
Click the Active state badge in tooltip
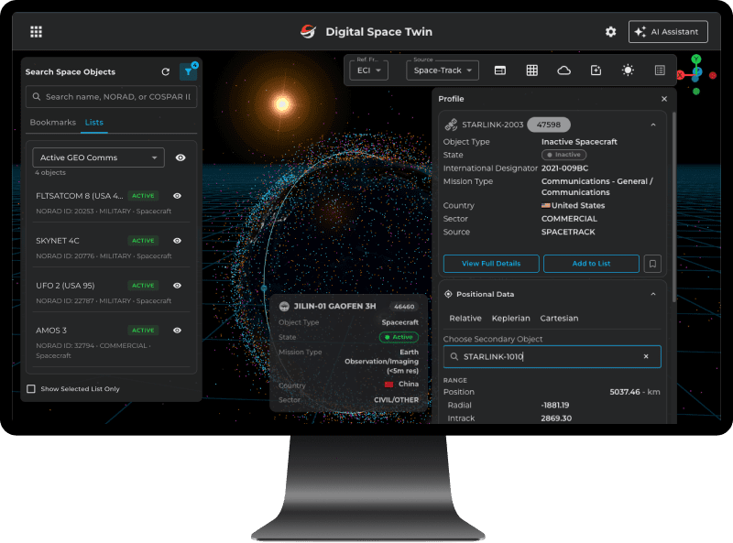399,337
